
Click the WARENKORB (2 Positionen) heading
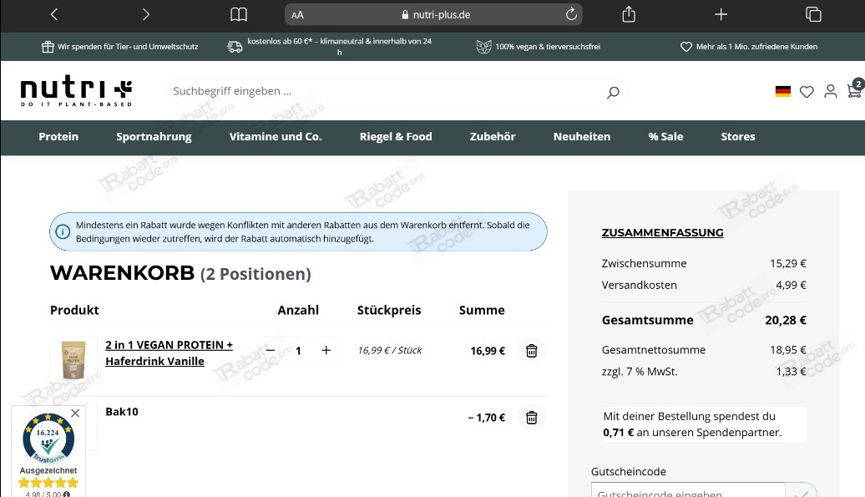[x=180, y=273]
